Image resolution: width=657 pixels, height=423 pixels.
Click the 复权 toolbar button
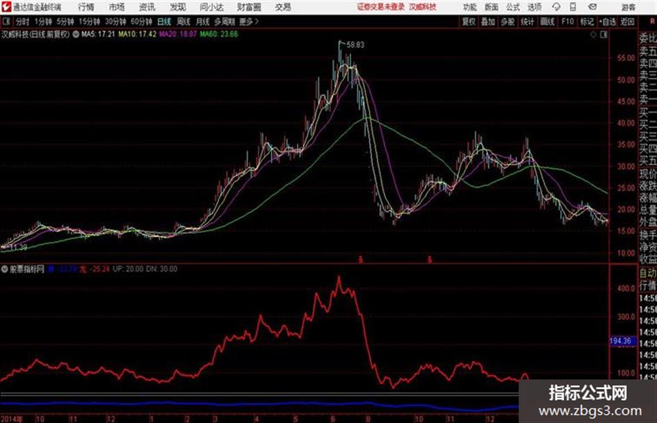click(x=469, y=22)
